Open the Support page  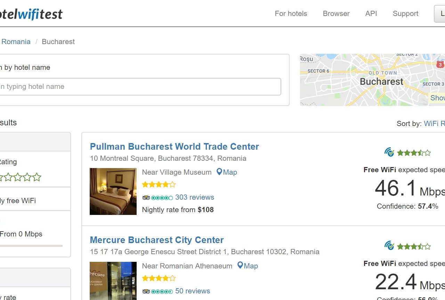click(x=405, y=14)
